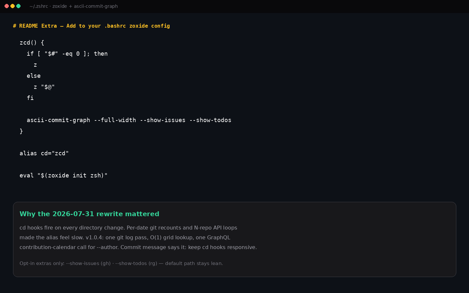Image resolution: width=469 pixels, height=293 pixels.
Task: Click the line 'eval "$(zoxide init zsh)"'
Action: 64,175
